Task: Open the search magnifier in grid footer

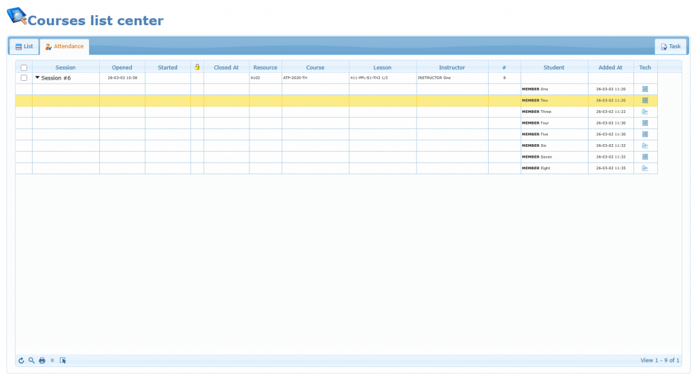Action: (x=31, y=360)
